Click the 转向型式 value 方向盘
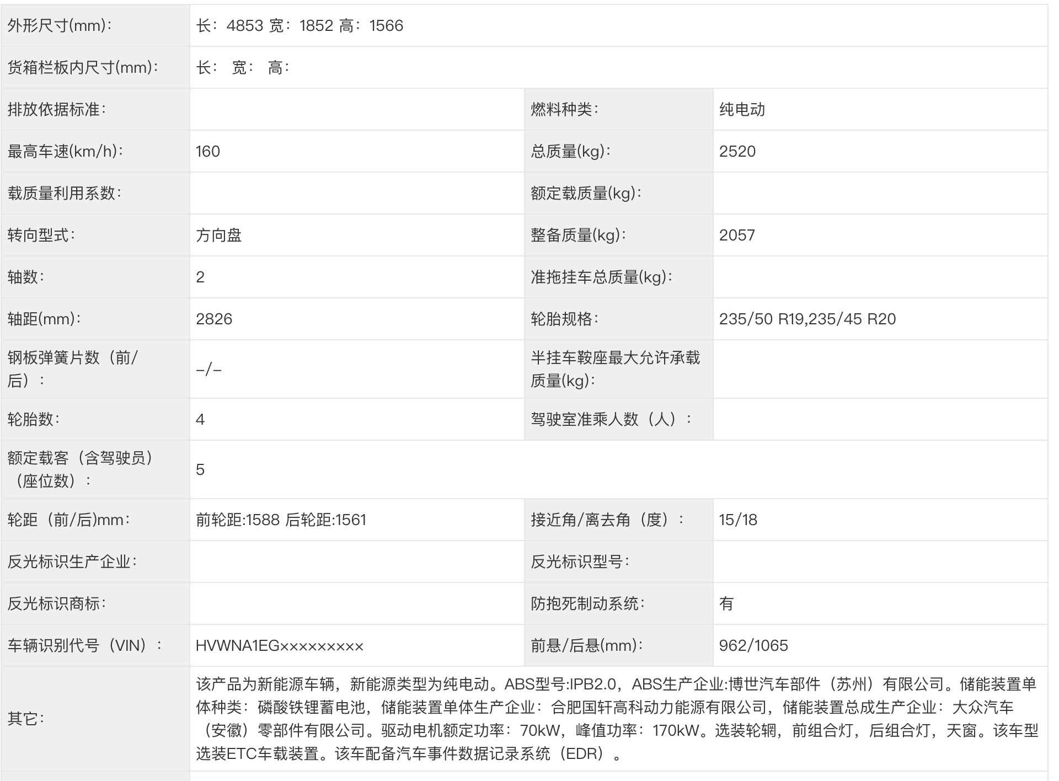The height and width of the screenshot is (781, 1059). (218, 235)
